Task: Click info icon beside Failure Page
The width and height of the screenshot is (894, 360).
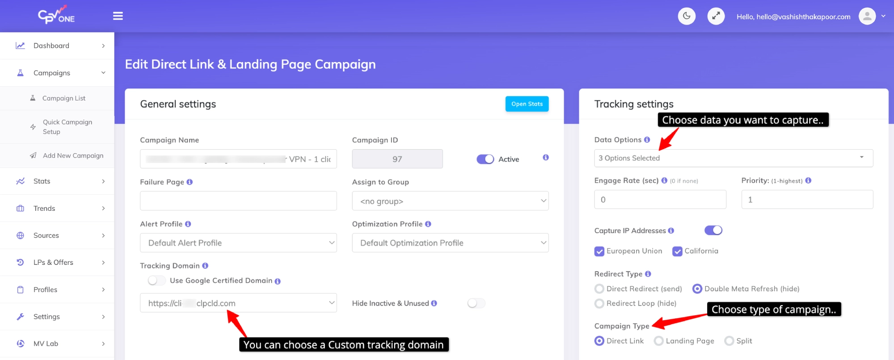Action: point(190,182)
